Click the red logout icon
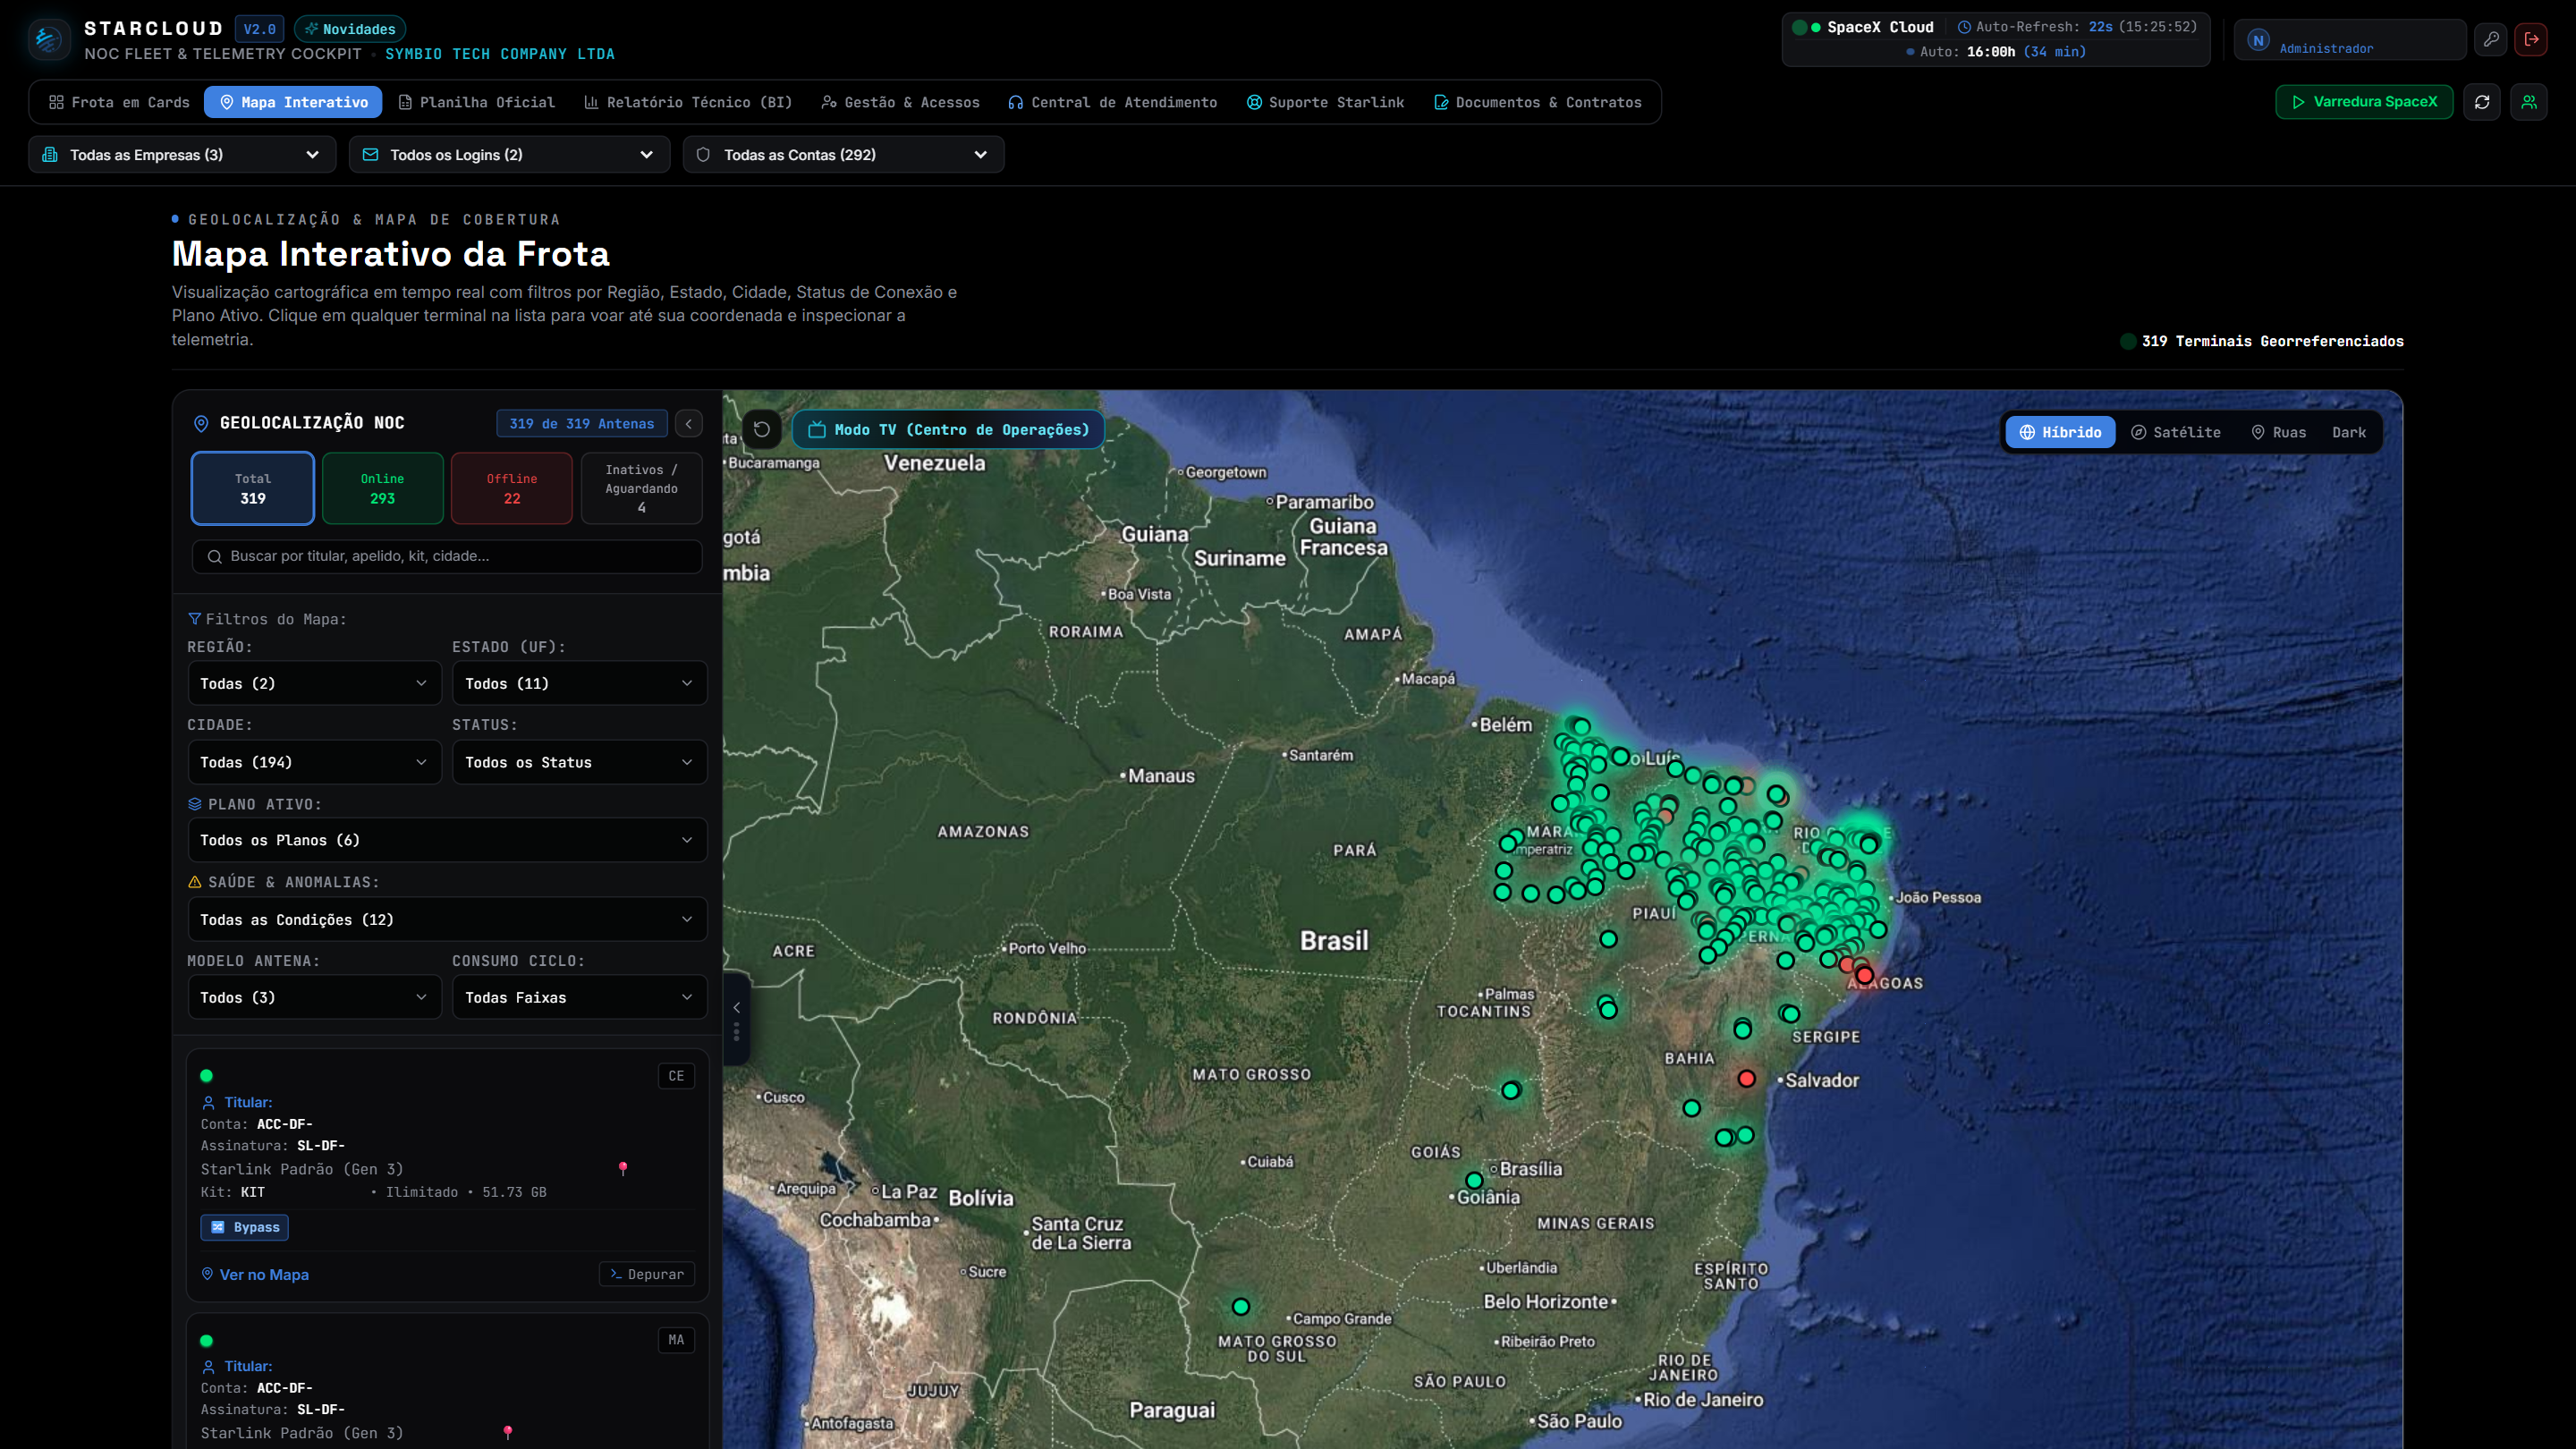The height and width of the screenshot is (1449, 2576). tap(2532, 39)
